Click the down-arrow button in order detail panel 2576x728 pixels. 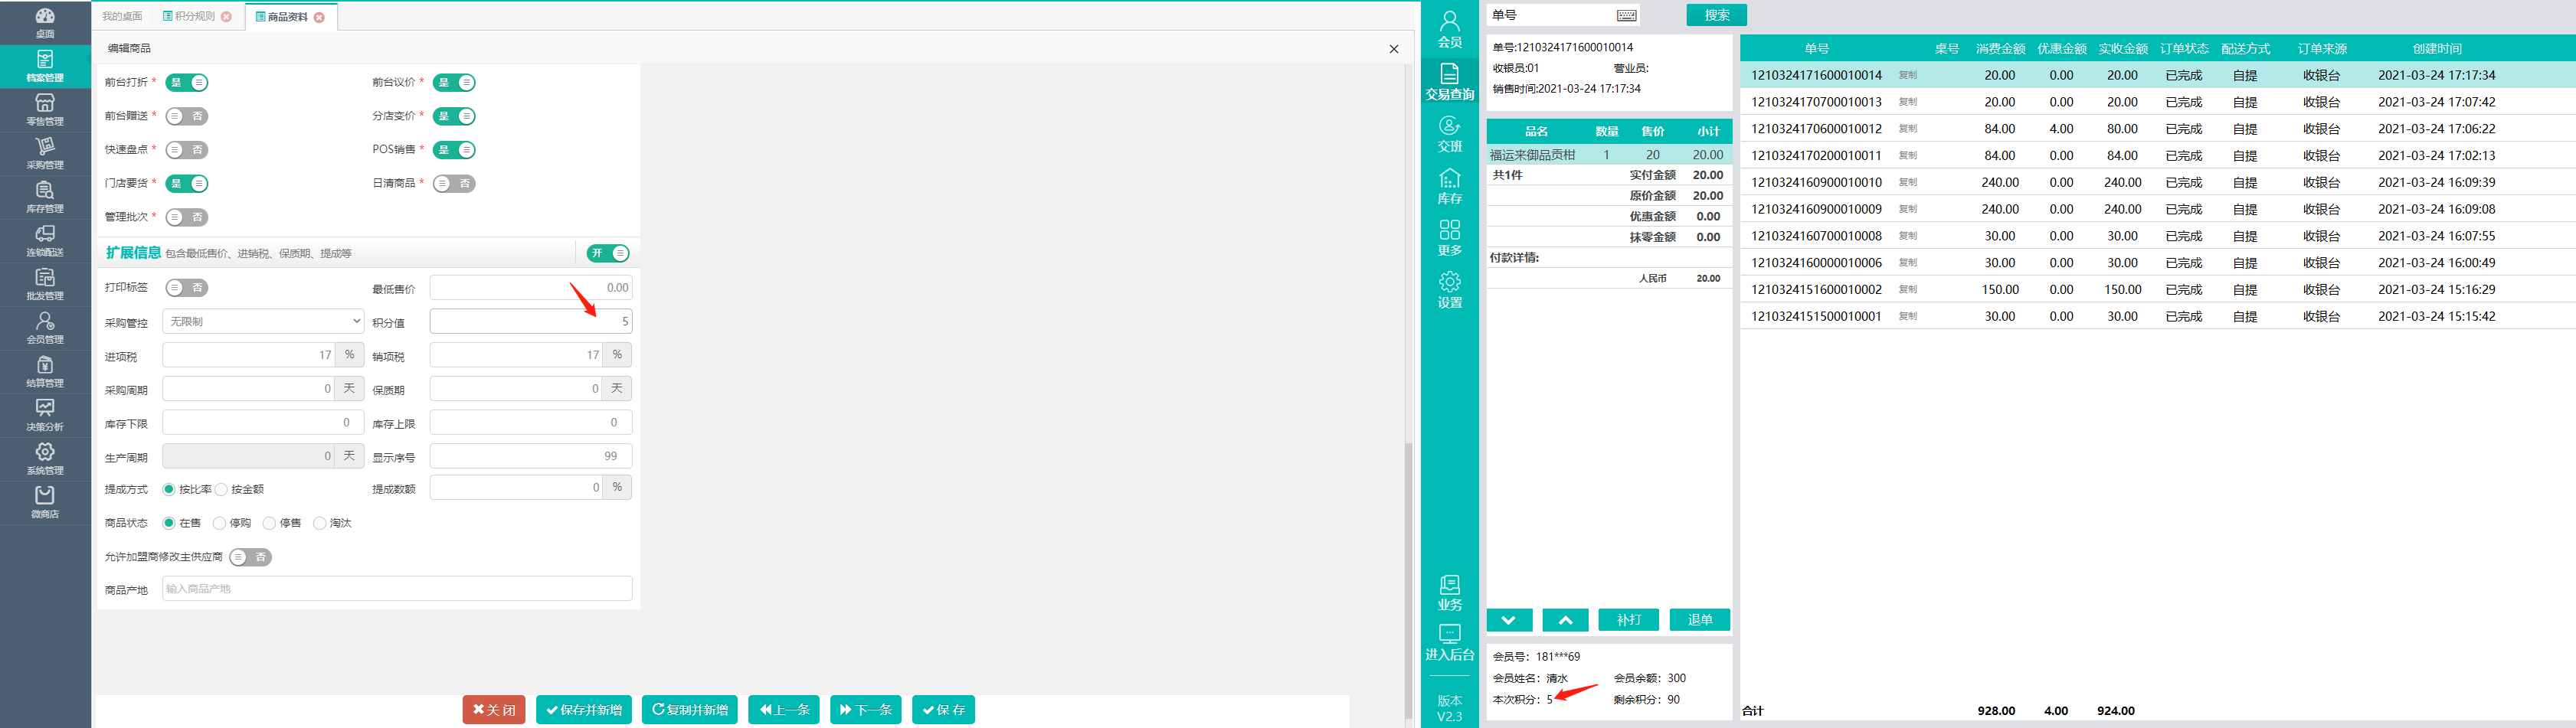[x=1509, y=620]
